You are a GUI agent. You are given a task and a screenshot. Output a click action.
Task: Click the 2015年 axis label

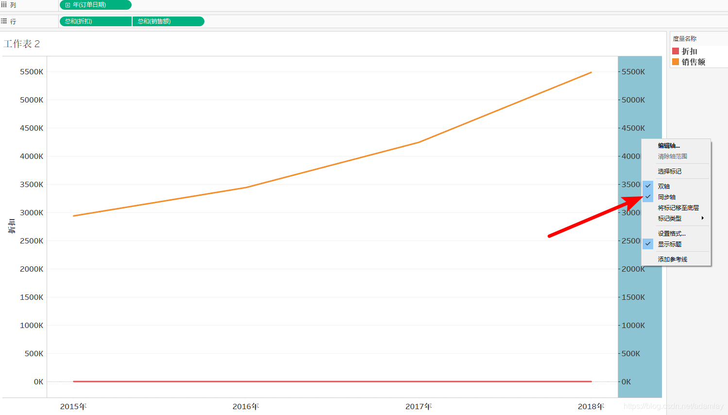coord(73,407)
